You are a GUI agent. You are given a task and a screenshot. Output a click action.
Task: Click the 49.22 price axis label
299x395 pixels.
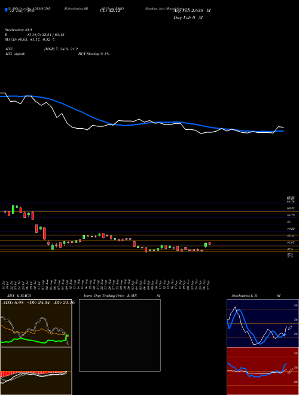click(291, 229)
